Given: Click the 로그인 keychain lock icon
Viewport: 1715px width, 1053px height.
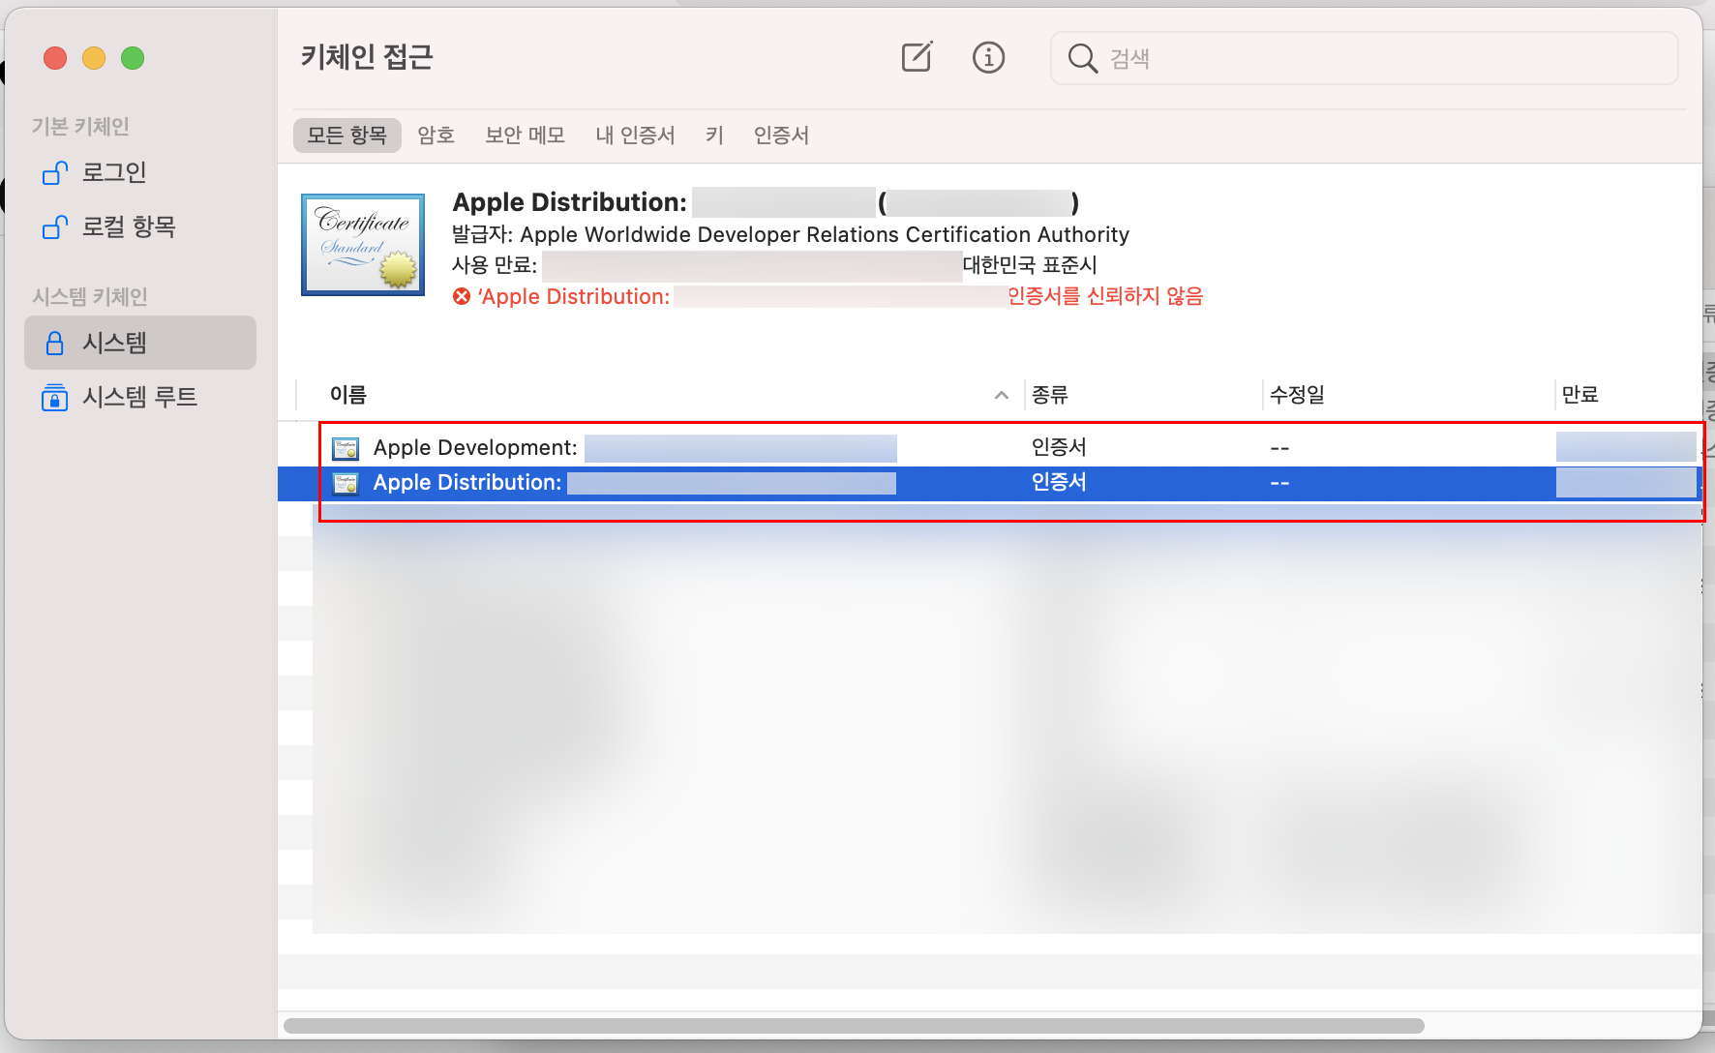Looking at the screenshot, I should pyautogui.click(x=55, y=172).
